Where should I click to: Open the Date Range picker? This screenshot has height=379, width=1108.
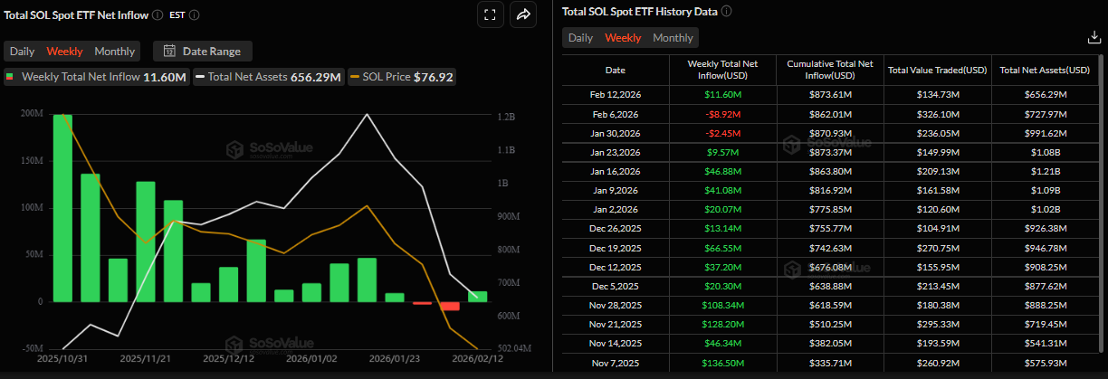point(203,52)
